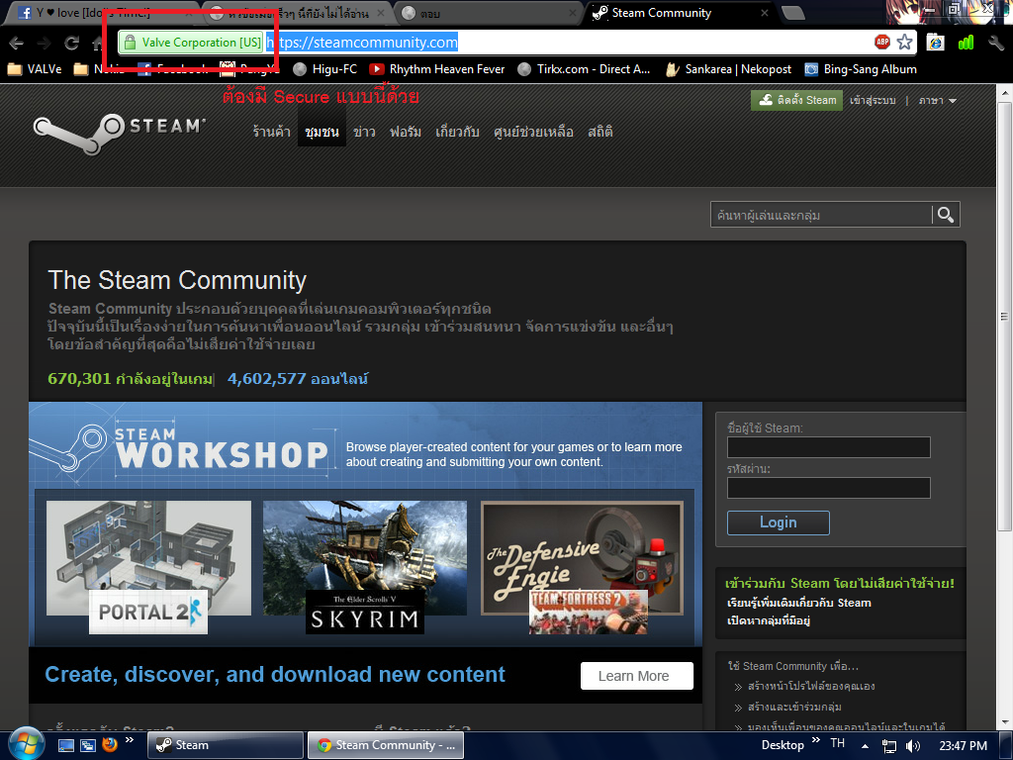
Task: Switch to the Steam taskbar window
Action: (226, 745)
